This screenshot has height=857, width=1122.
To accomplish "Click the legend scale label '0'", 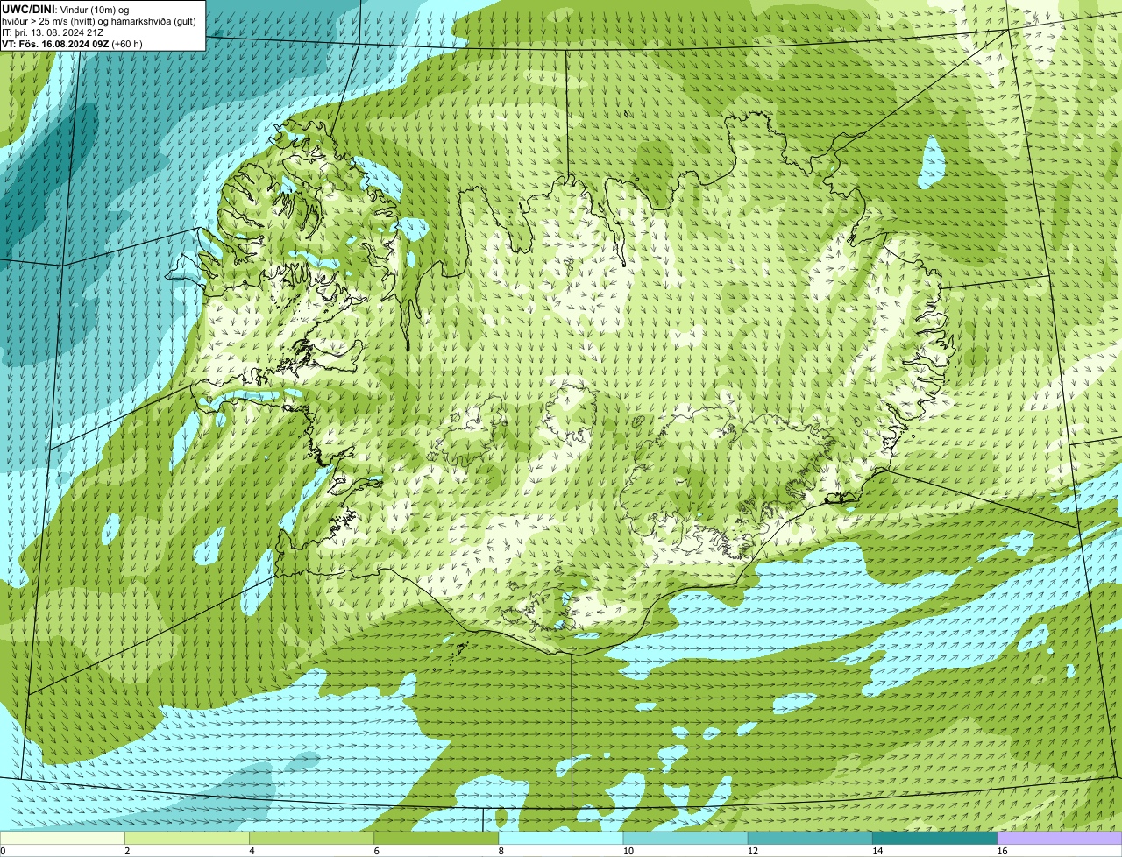I will (3, 851).
